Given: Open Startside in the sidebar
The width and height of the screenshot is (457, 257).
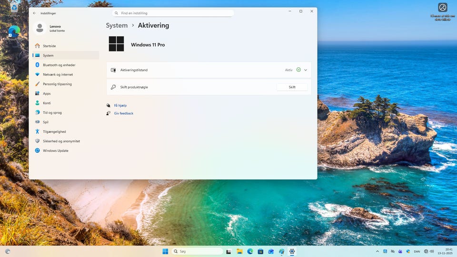Looking at the screenshot, I should [x=66, y=46].
